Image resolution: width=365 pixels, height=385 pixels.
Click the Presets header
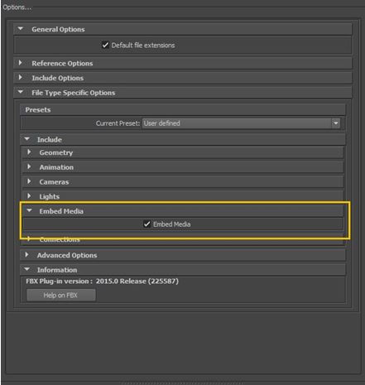tap(183, 110)
